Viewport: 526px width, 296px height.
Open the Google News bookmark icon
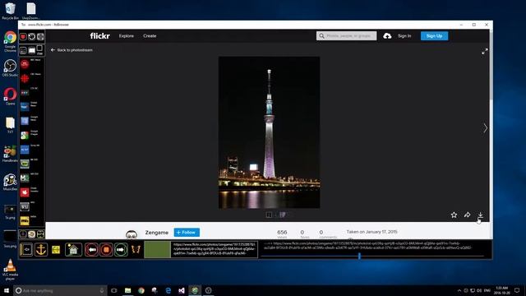click(x=25, y=121)
